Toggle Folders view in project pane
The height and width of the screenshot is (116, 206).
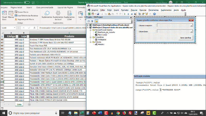[x=96, y=21]
